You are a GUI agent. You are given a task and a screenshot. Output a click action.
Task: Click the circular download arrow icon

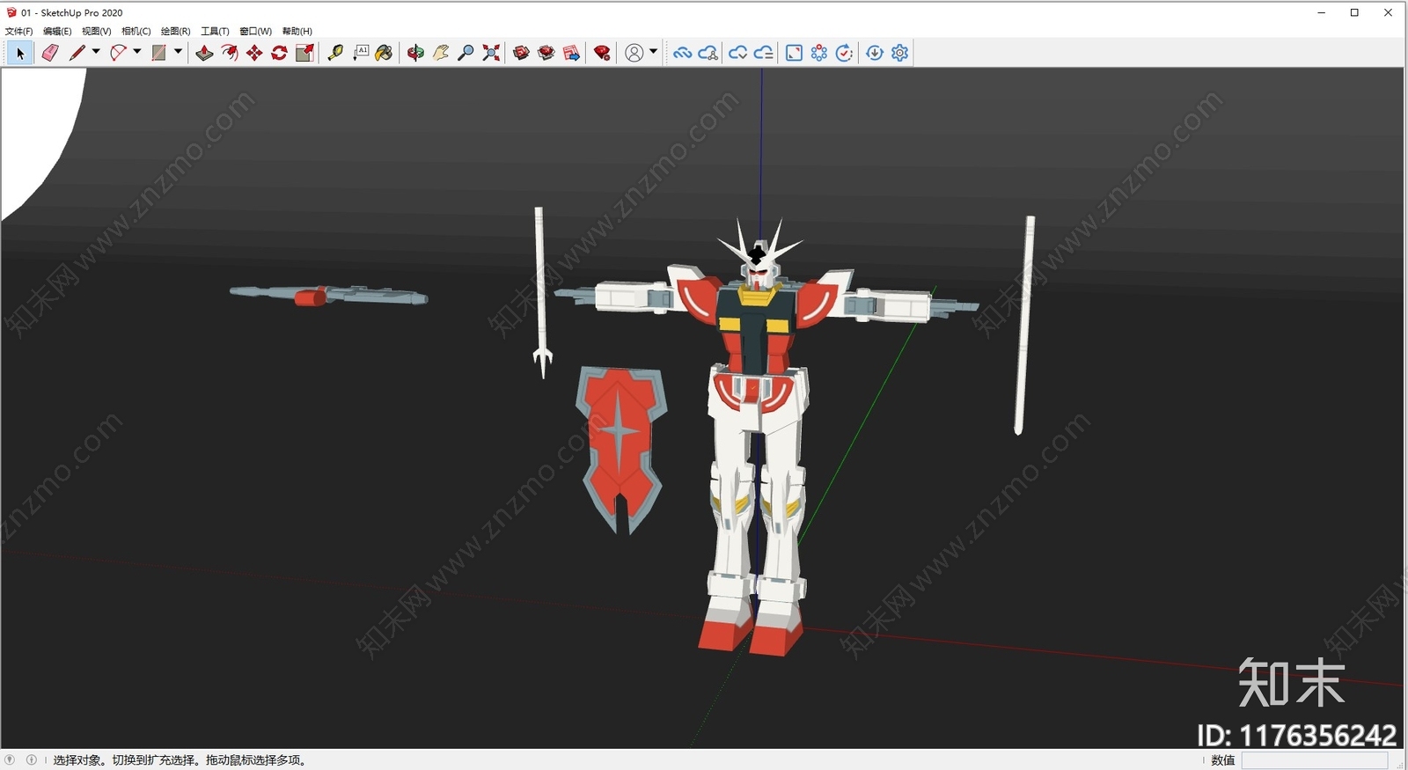pyautogui.click(x=875, y=53)
